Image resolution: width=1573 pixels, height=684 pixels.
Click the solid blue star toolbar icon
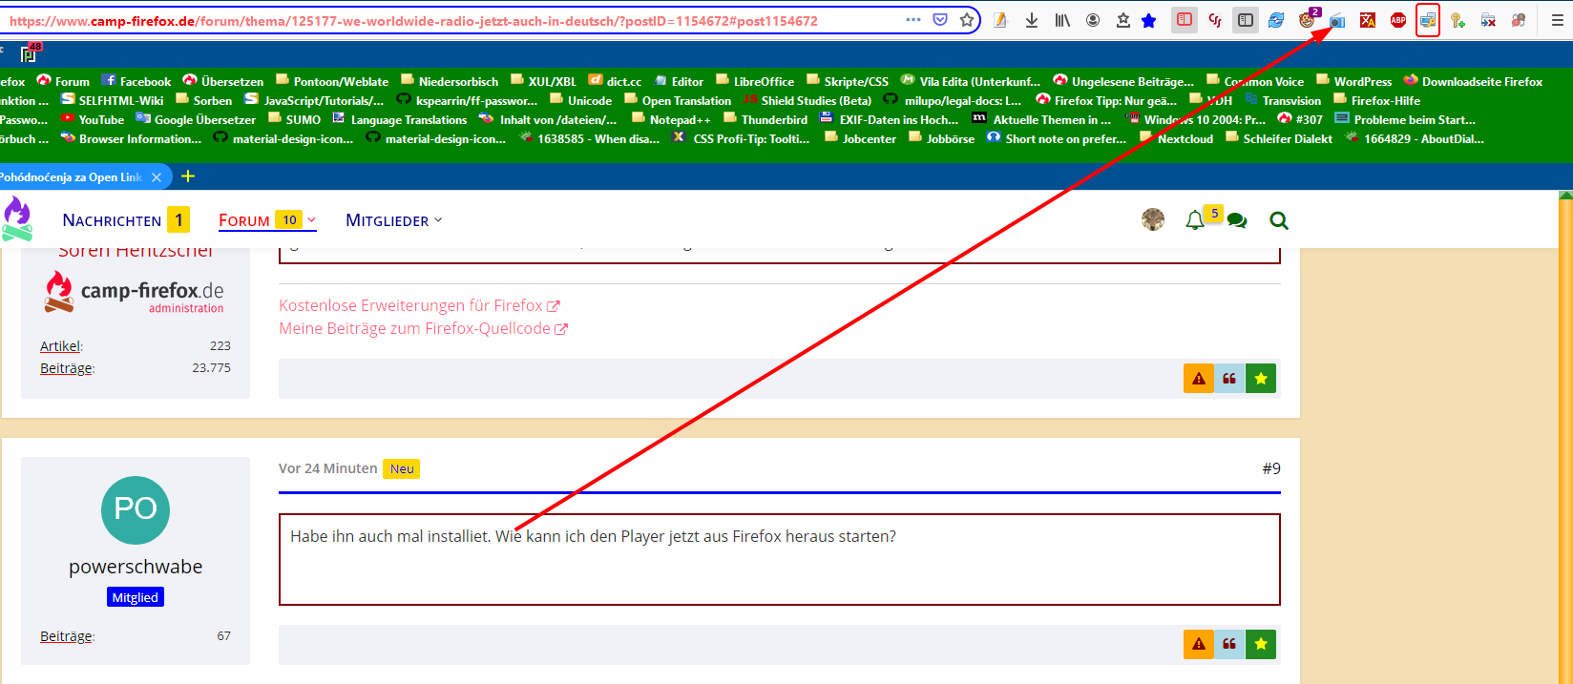[x=1149, y=20]
